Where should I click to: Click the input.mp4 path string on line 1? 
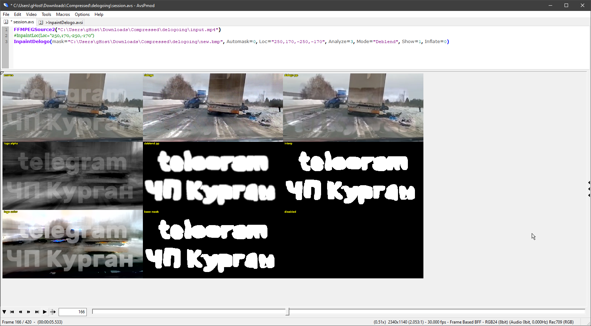138,30
